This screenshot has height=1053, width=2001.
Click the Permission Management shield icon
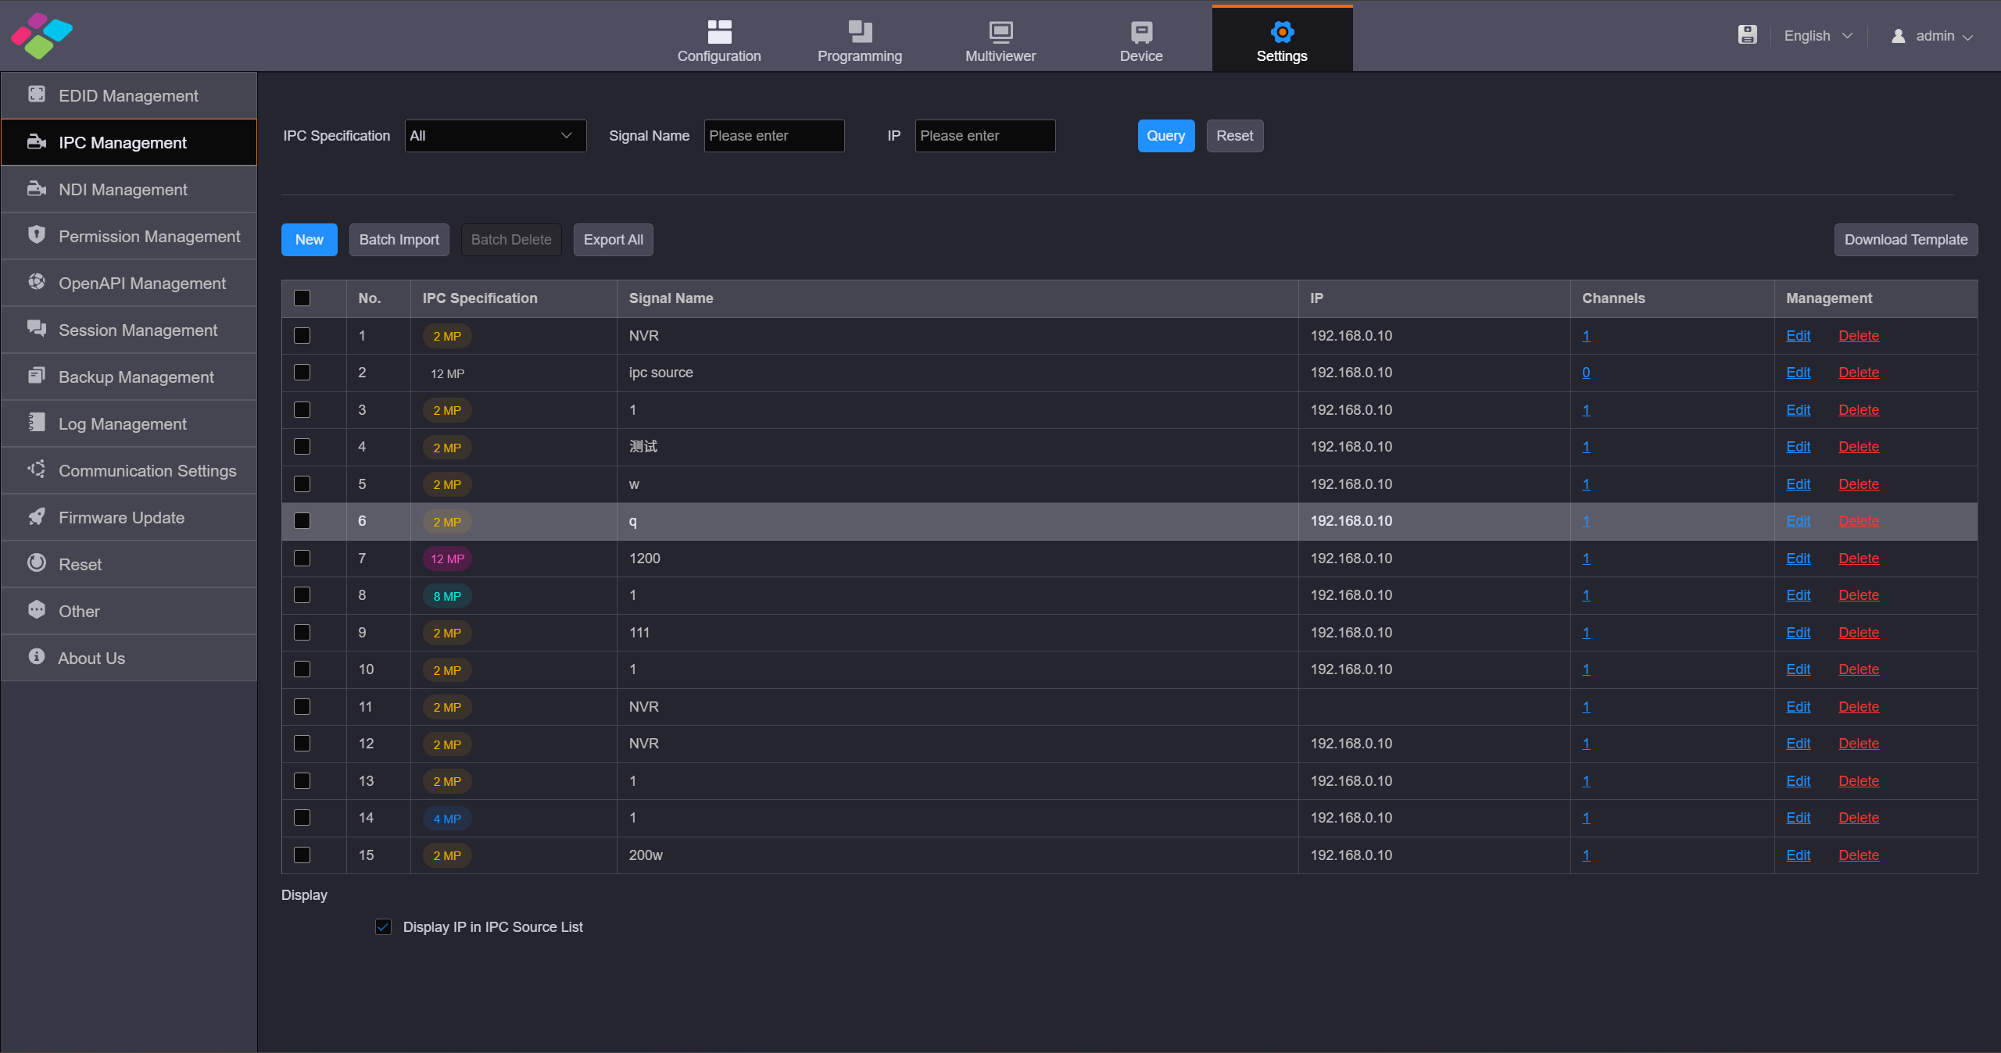[x=37, y=235]
